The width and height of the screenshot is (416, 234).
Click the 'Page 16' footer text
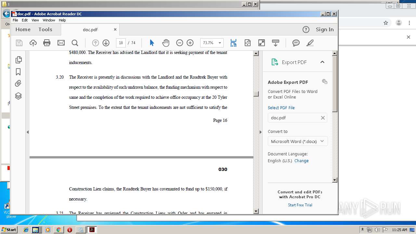click(220, 121)
